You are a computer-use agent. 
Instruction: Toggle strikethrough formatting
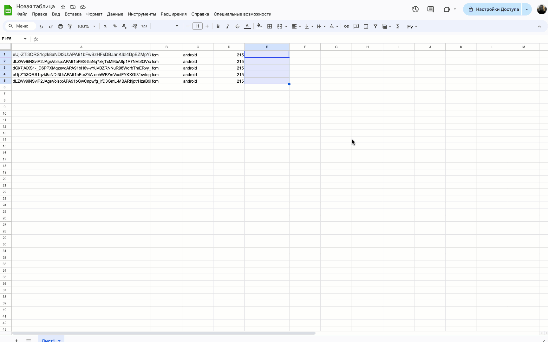pos(237,26)
